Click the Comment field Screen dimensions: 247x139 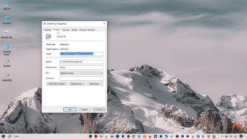coord(81,78)
